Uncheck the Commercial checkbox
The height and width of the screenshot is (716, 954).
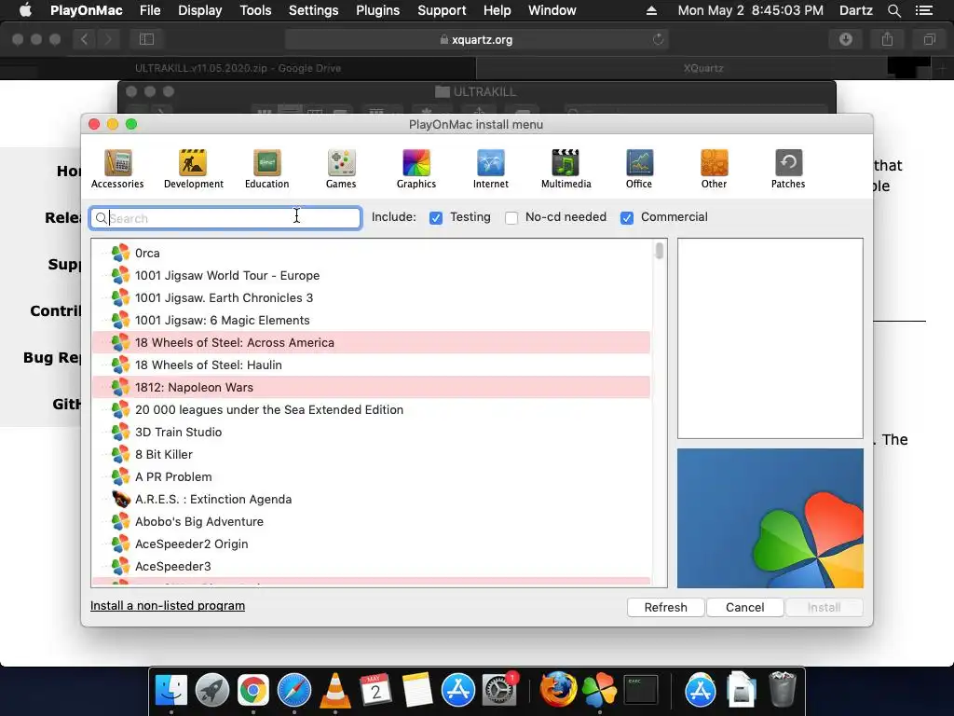point(627,218)
